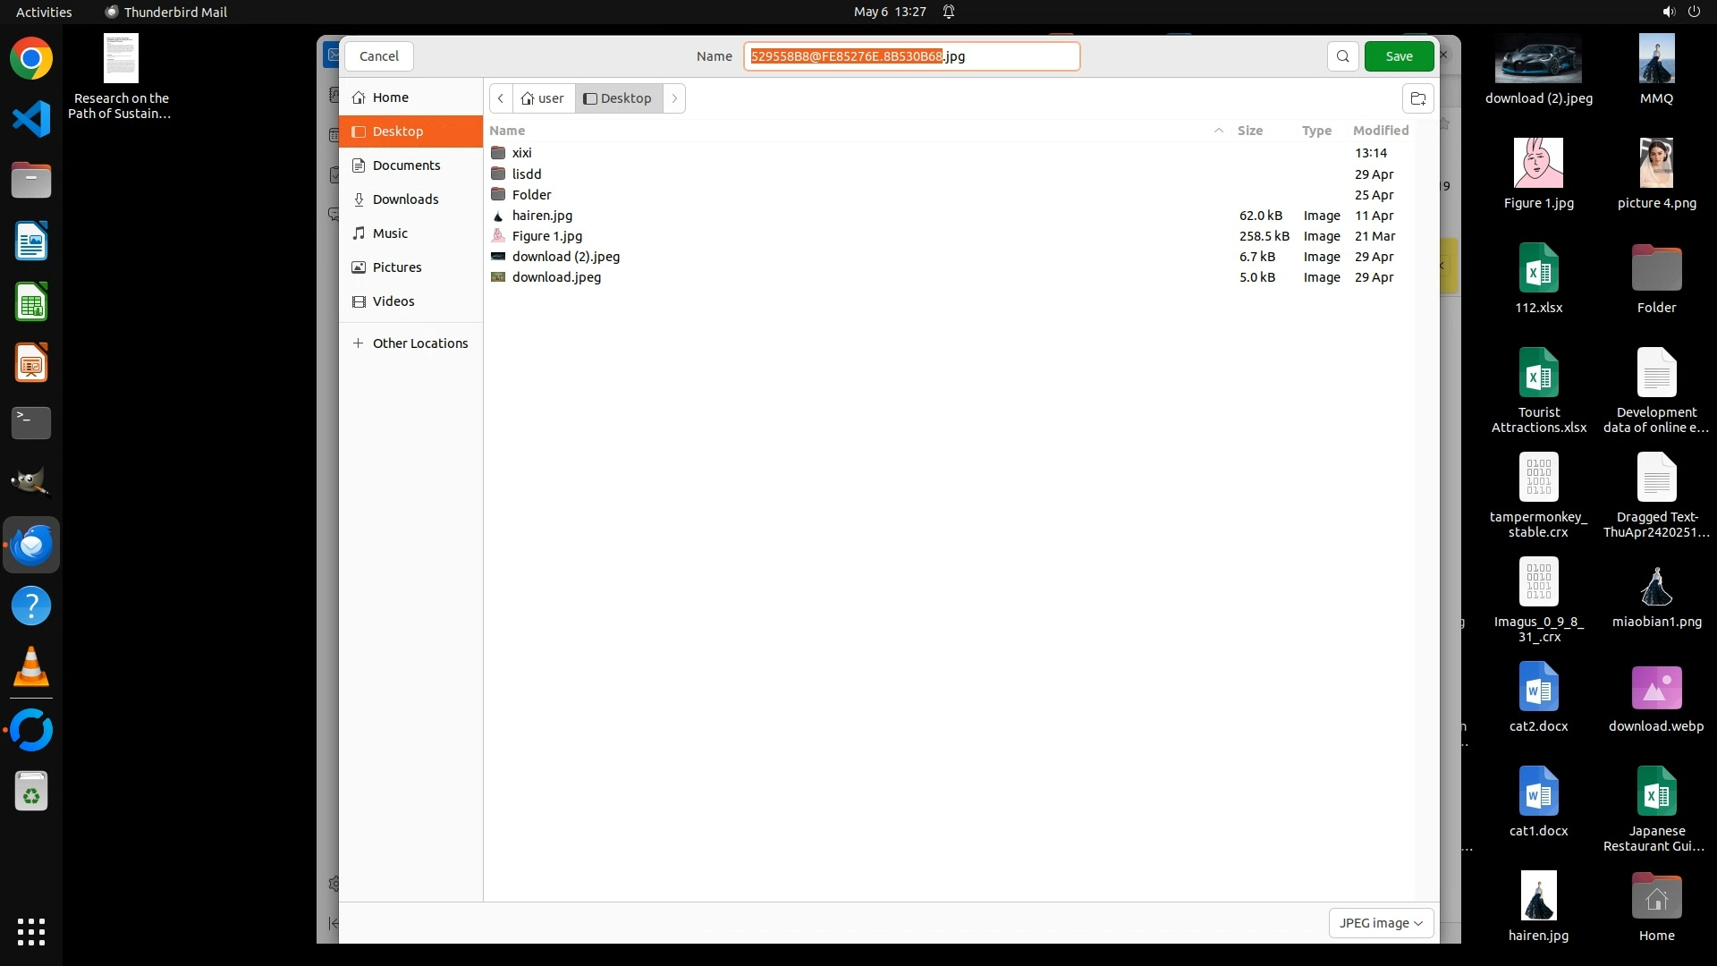Screen dimensions: 1717x966
Task: Click the create new folder icon
Action: tap(1417, 98)
